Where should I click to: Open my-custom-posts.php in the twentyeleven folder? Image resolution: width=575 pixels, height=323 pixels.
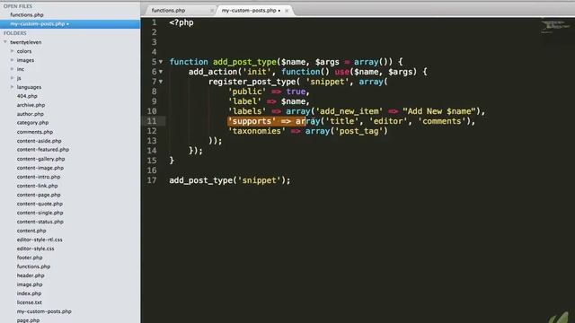(x=44, y=311)
